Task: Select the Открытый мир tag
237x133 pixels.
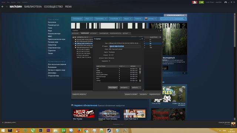Action: [53, 76]
